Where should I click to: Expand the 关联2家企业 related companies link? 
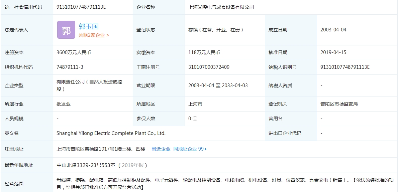click(x=94, y=35)
